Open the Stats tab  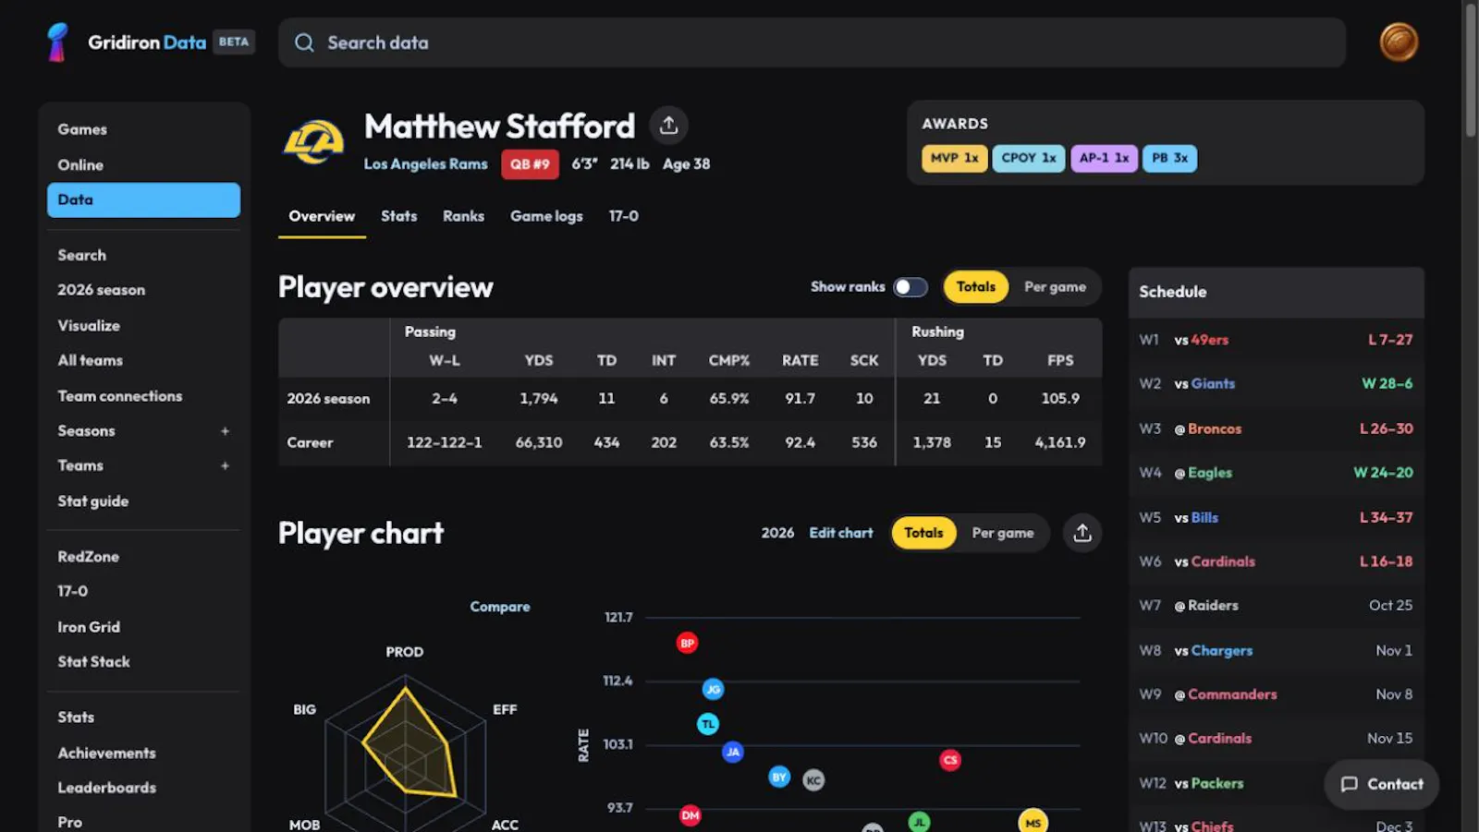pos(399,216)
